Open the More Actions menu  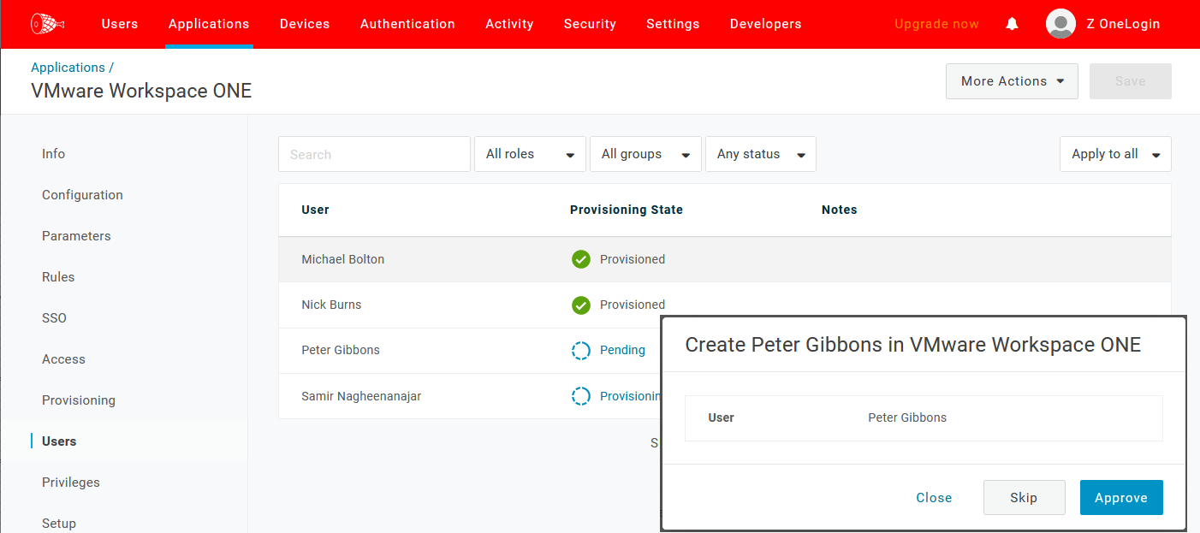pos(1012,80)
